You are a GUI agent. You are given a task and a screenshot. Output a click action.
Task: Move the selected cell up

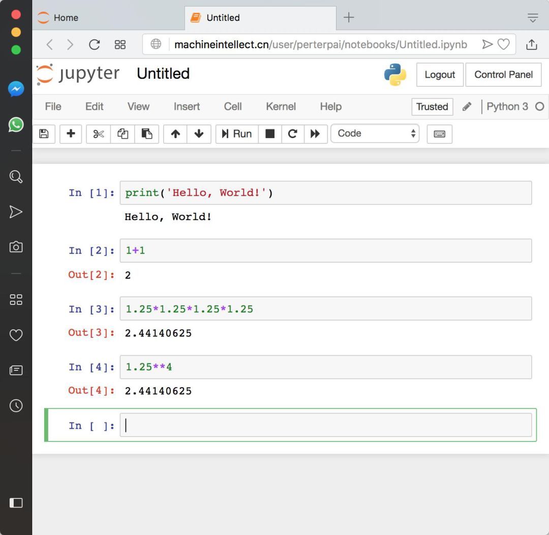(175, 134)
